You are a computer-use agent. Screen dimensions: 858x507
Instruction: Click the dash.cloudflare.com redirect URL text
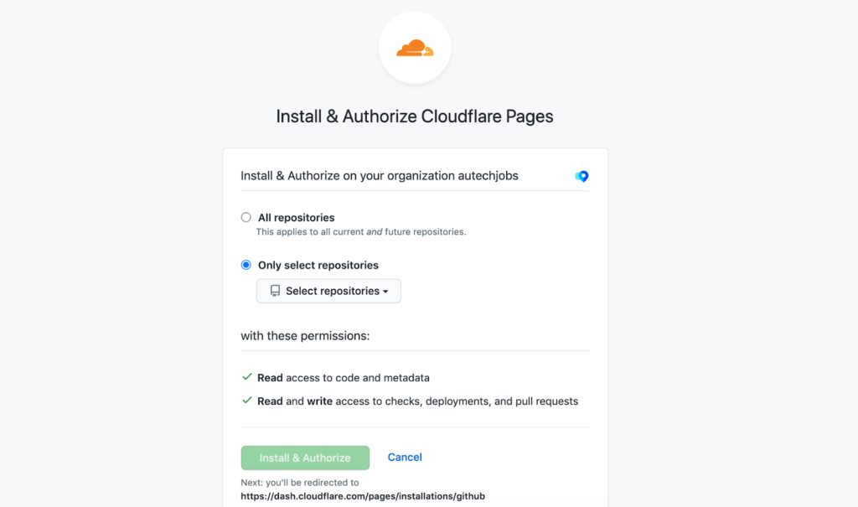(x=363, y=496)
